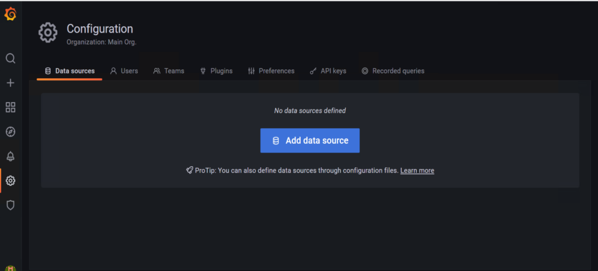Select the Configuration gear in the sidebar

11,181
